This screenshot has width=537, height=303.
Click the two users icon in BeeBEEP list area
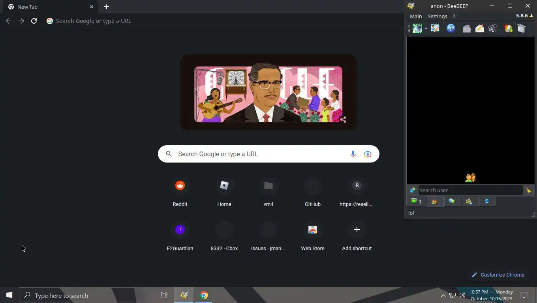pos(470,178)
